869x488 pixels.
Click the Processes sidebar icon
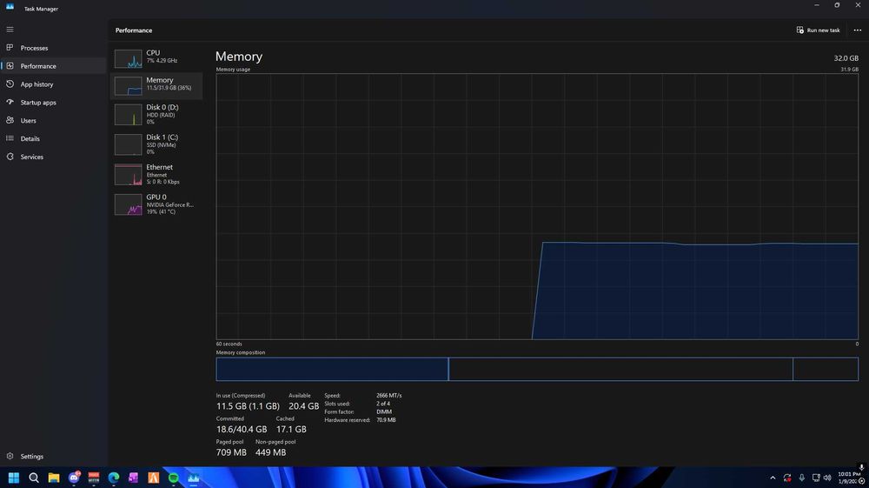pyautogui.click(x=10, y=48)
